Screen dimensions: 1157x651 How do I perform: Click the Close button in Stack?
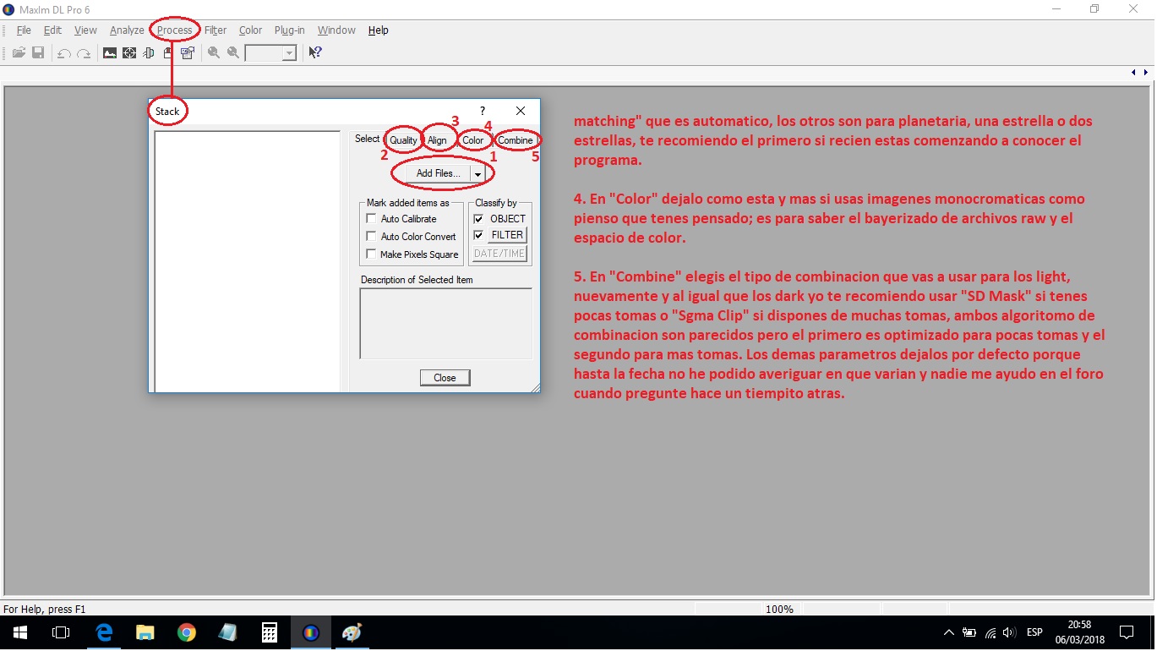click(x=445, y=378)
